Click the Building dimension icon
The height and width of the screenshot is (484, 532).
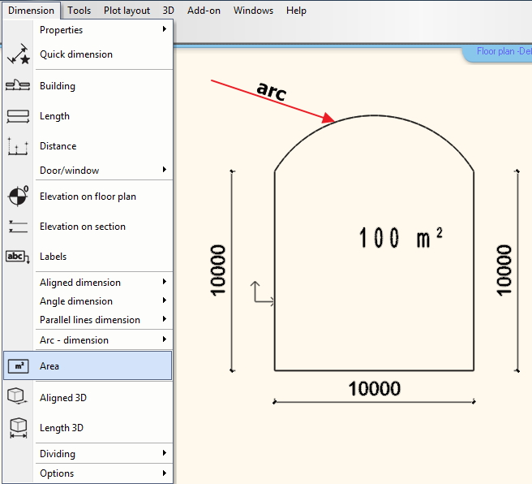[x=18, y=85]
